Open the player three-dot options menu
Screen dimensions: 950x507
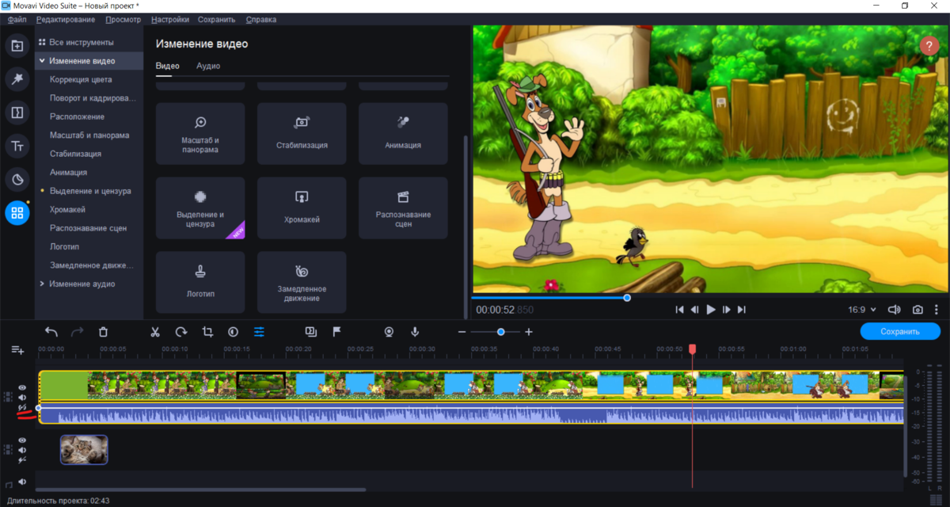(937, 310)
